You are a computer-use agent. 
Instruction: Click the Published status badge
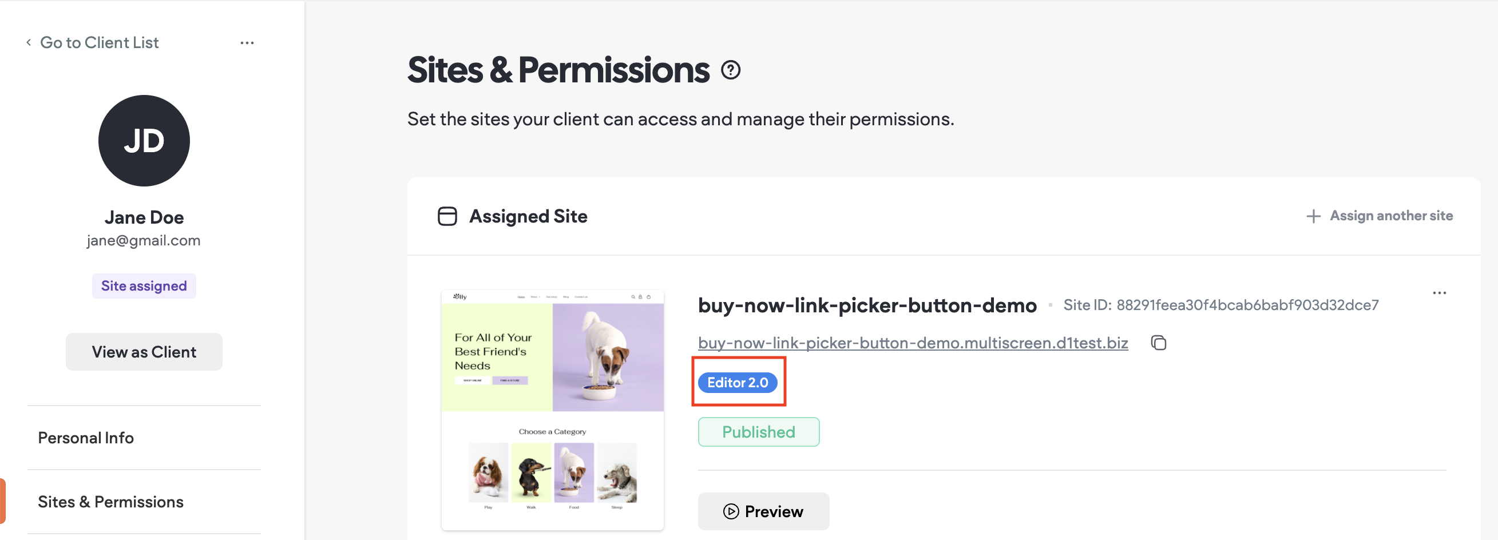point(758,432)
